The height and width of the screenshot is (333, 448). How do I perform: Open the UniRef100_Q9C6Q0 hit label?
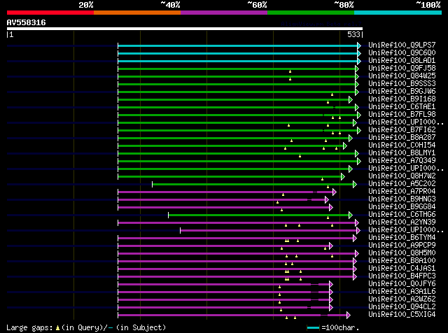point(402,53)
